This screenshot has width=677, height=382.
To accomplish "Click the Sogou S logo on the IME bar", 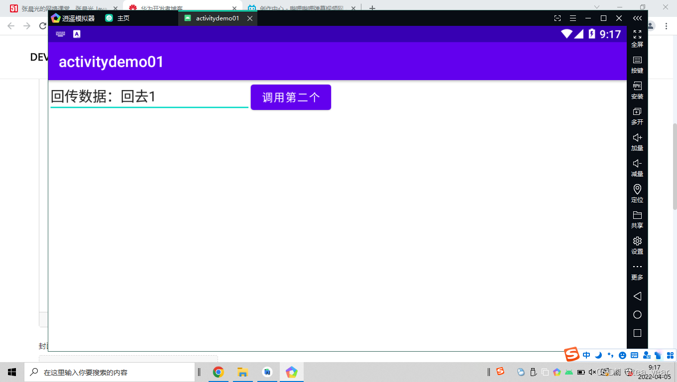I will click(x=572, y=354).
